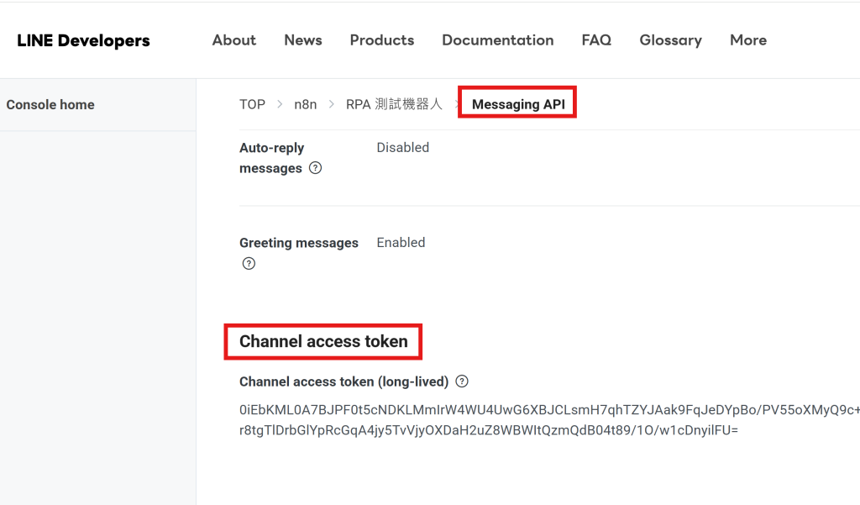Click the token line starting with 0iEbKML0A7
860x505 pixels.
pos(549,410)
